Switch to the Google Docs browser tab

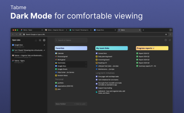coord(105,30)
